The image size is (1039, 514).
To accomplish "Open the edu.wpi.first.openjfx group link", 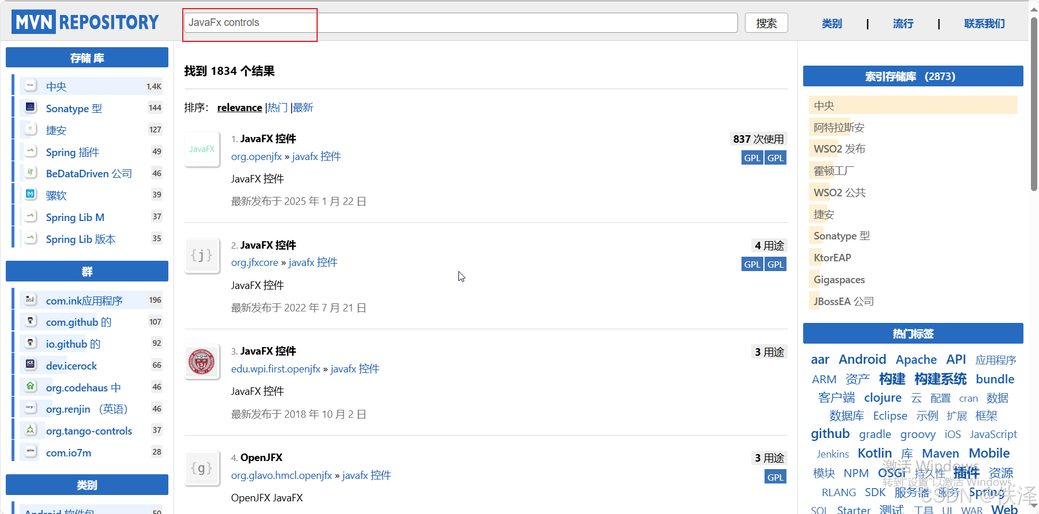I will [276, 369].
